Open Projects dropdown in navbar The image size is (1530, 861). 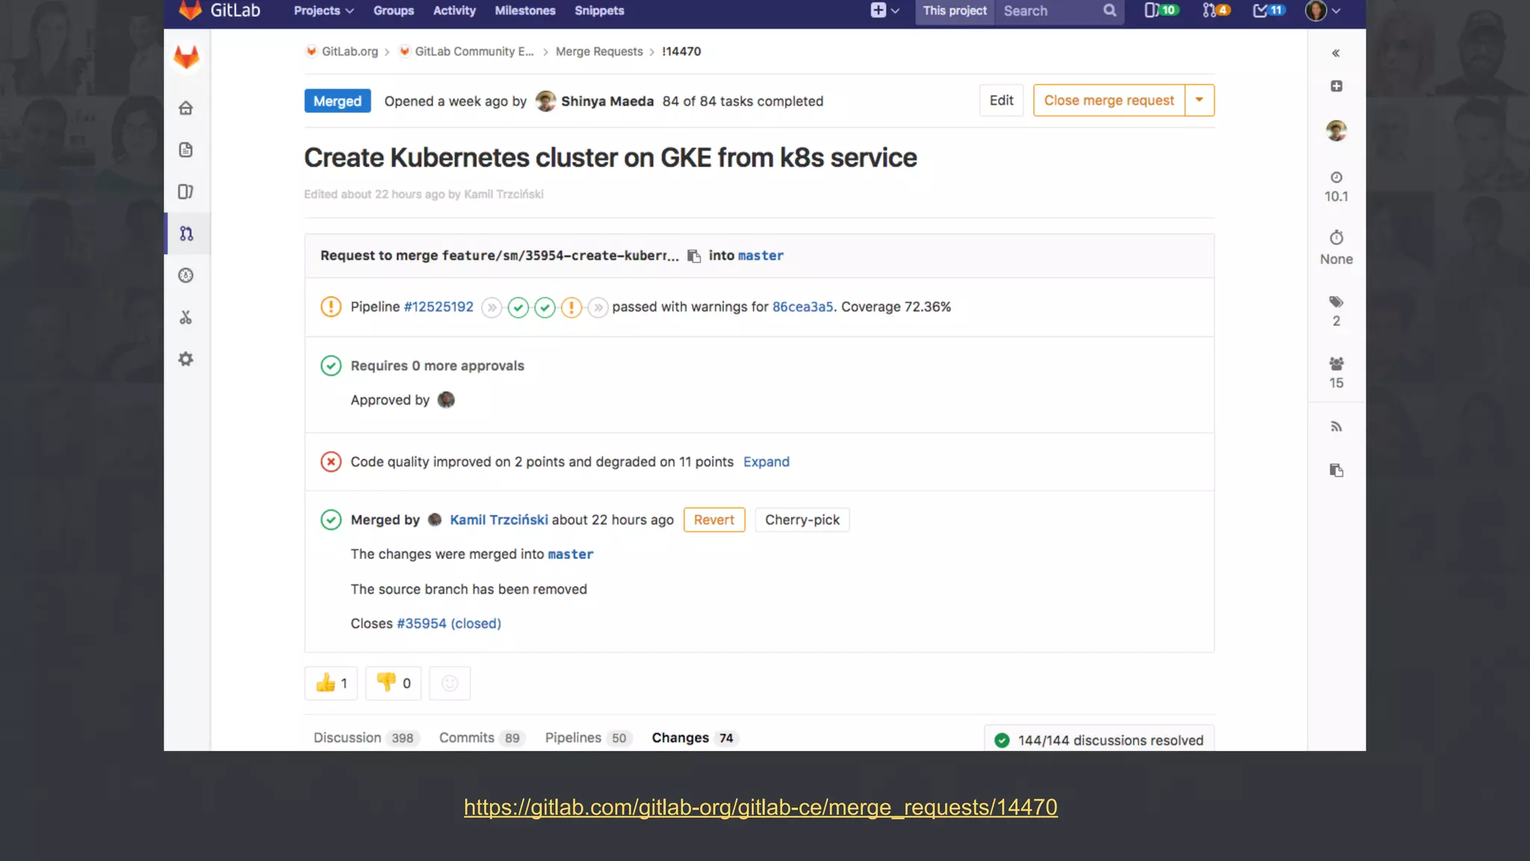(x=323, y=10)
